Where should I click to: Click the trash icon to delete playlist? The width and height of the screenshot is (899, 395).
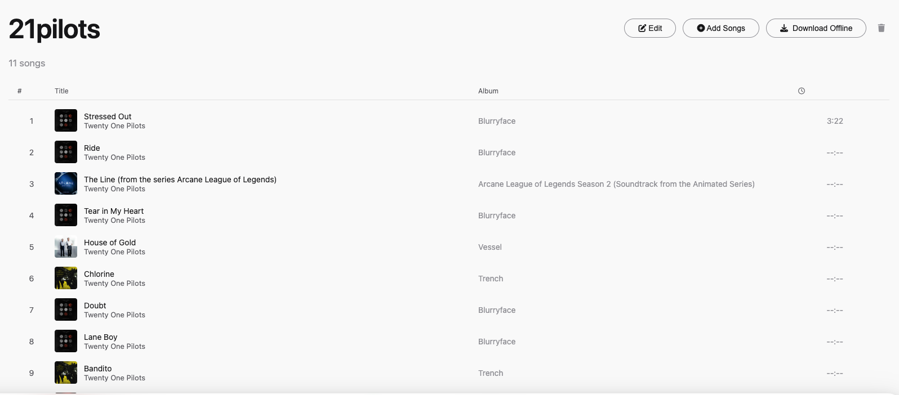coord(881,28)
